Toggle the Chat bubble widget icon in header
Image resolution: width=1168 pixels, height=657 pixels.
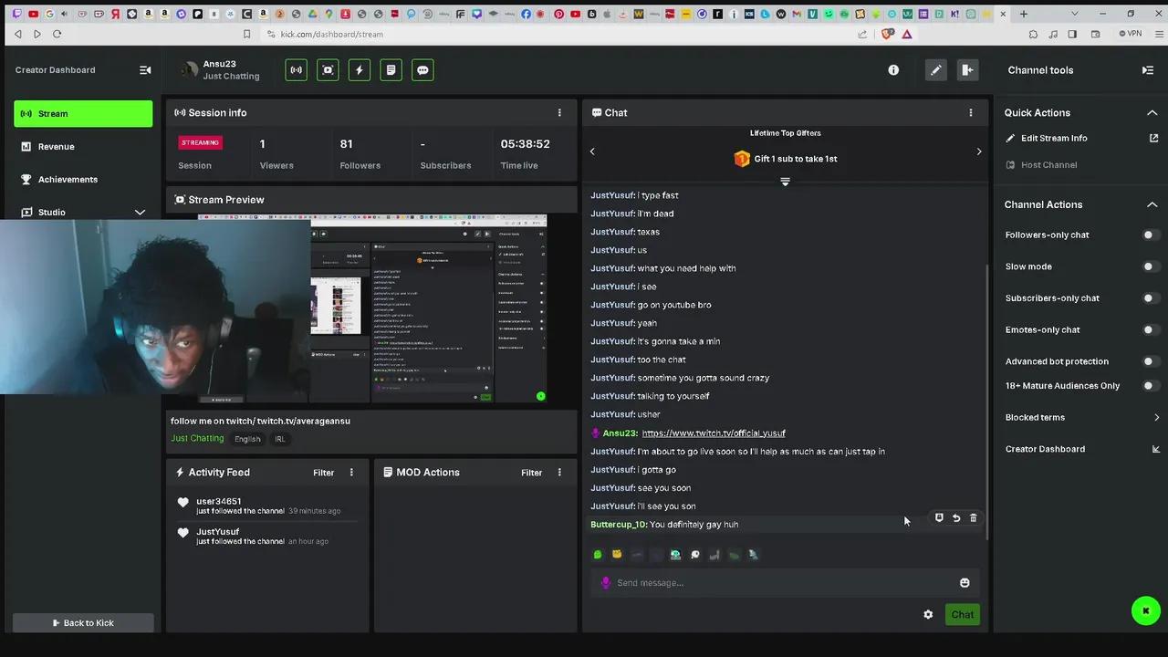click(422, 70)
